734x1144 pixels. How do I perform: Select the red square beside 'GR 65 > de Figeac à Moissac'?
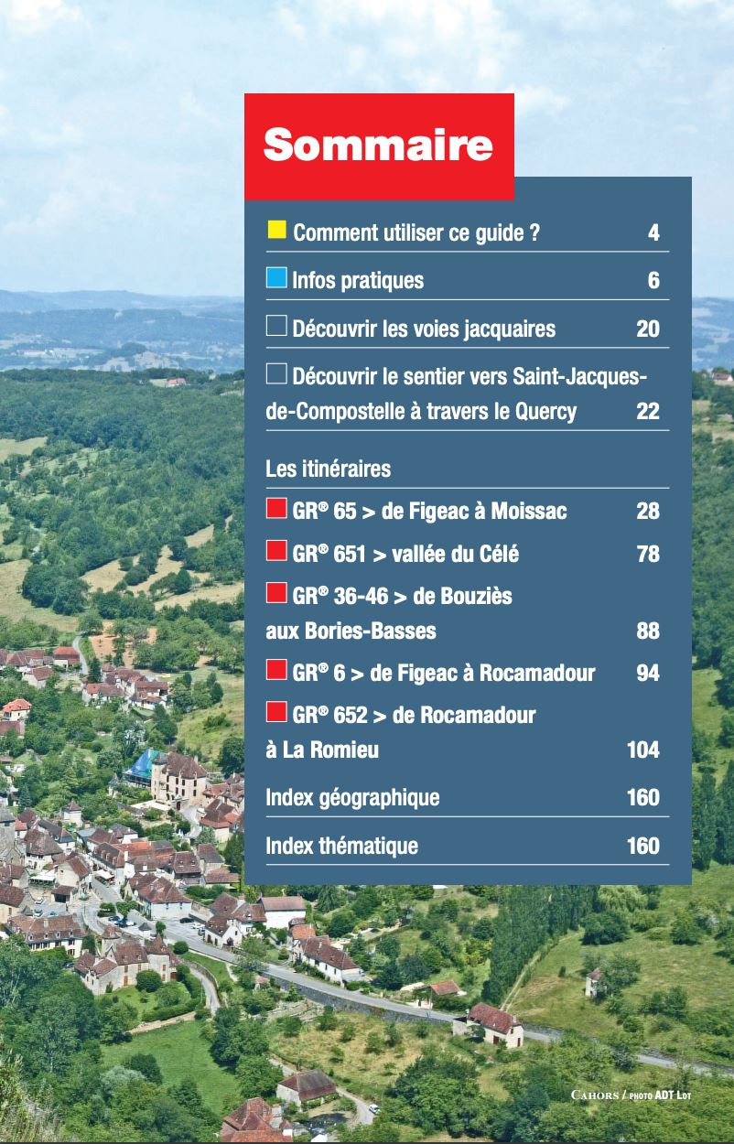275,506
